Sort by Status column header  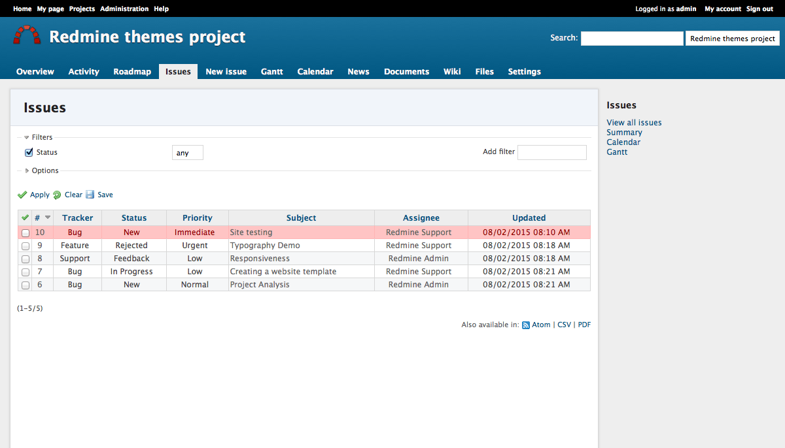coord(134,218)
